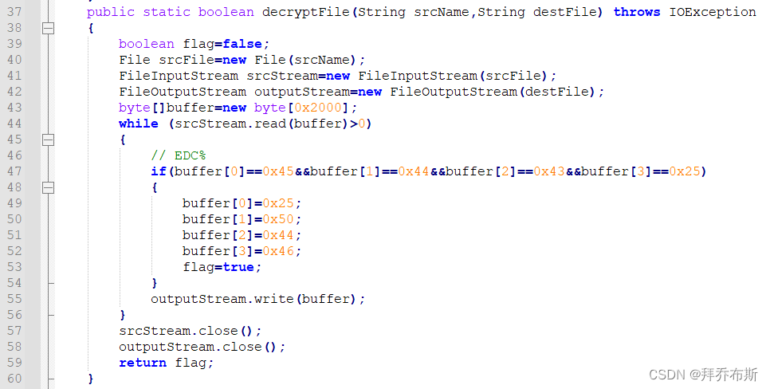The width and height of the screenshot is (770, 389).
Task: Click the 'throws' keyword on line 37
Action: 637,12
